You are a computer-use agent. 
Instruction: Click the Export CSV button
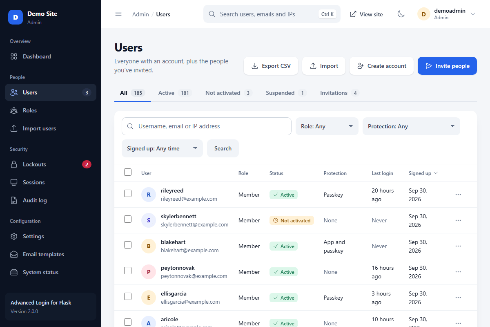pyautogui.click(x=271, y=66)
